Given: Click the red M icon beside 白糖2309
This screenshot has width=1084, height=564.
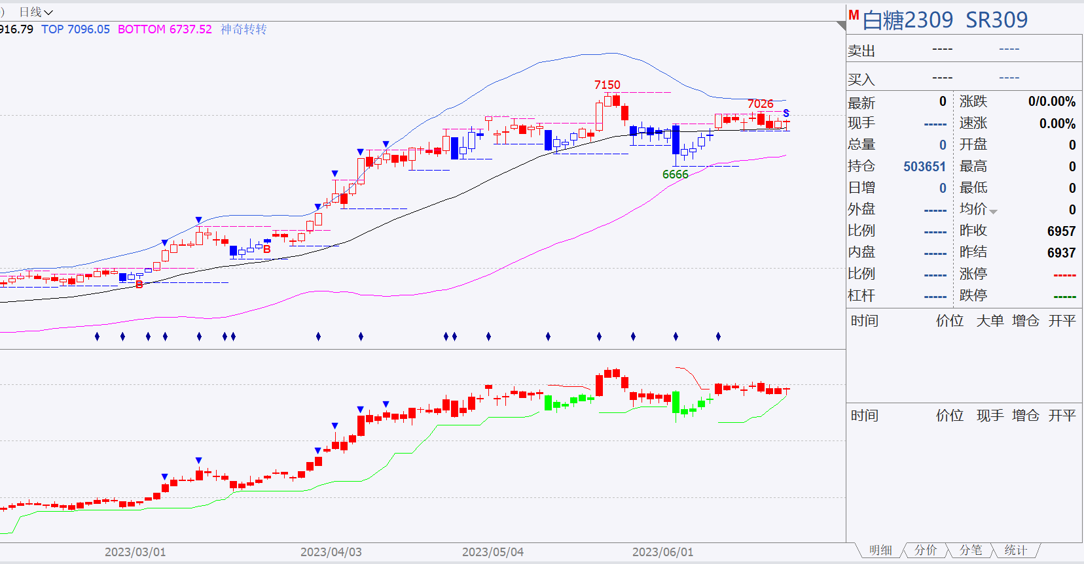Looking at the screenshot, I should click(854, 15).
